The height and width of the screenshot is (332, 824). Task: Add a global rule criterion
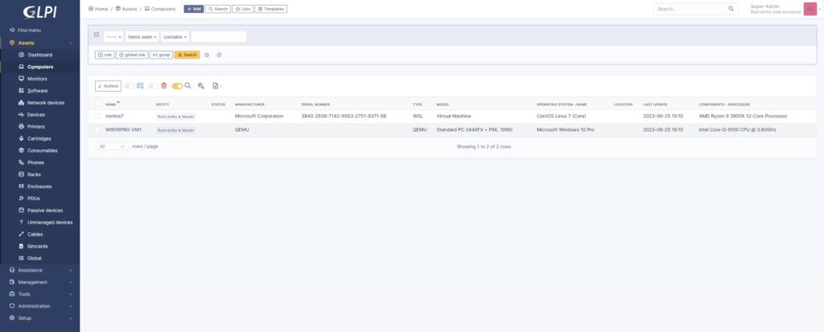[x=132, y=55]
